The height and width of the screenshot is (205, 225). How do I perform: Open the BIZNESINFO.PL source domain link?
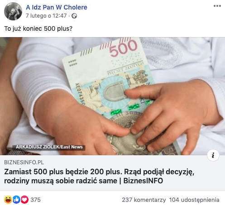point(24,162)
